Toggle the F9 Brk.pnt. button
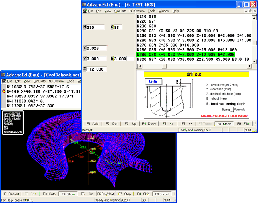Image resolution: width=258 pixels, height=203 pixels. point(162,194)
